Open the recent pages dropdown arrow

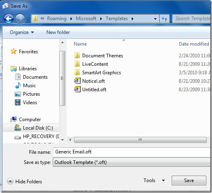[28, 19]
